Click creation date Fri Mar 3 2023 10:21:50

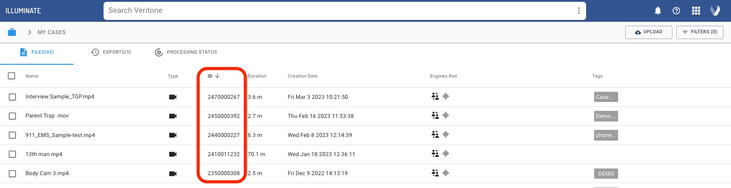coord(318,97)
